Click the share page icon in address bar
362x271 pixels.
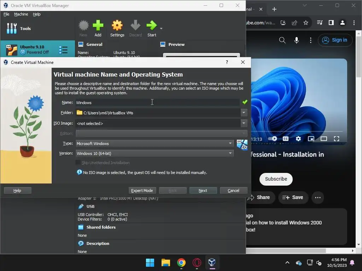tap(294, 23)
